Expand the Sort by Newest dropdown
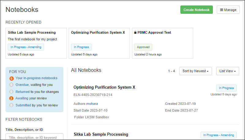The height and width of the screenshot is (140, 245). (x=196, y=71)
